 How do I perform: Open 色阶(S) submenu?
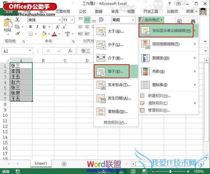169,71
